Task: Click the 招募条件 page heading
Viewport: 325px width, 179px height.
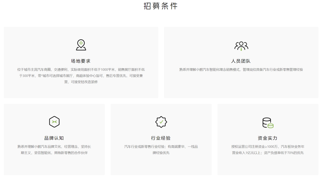Action: click(x=161, y=6)
